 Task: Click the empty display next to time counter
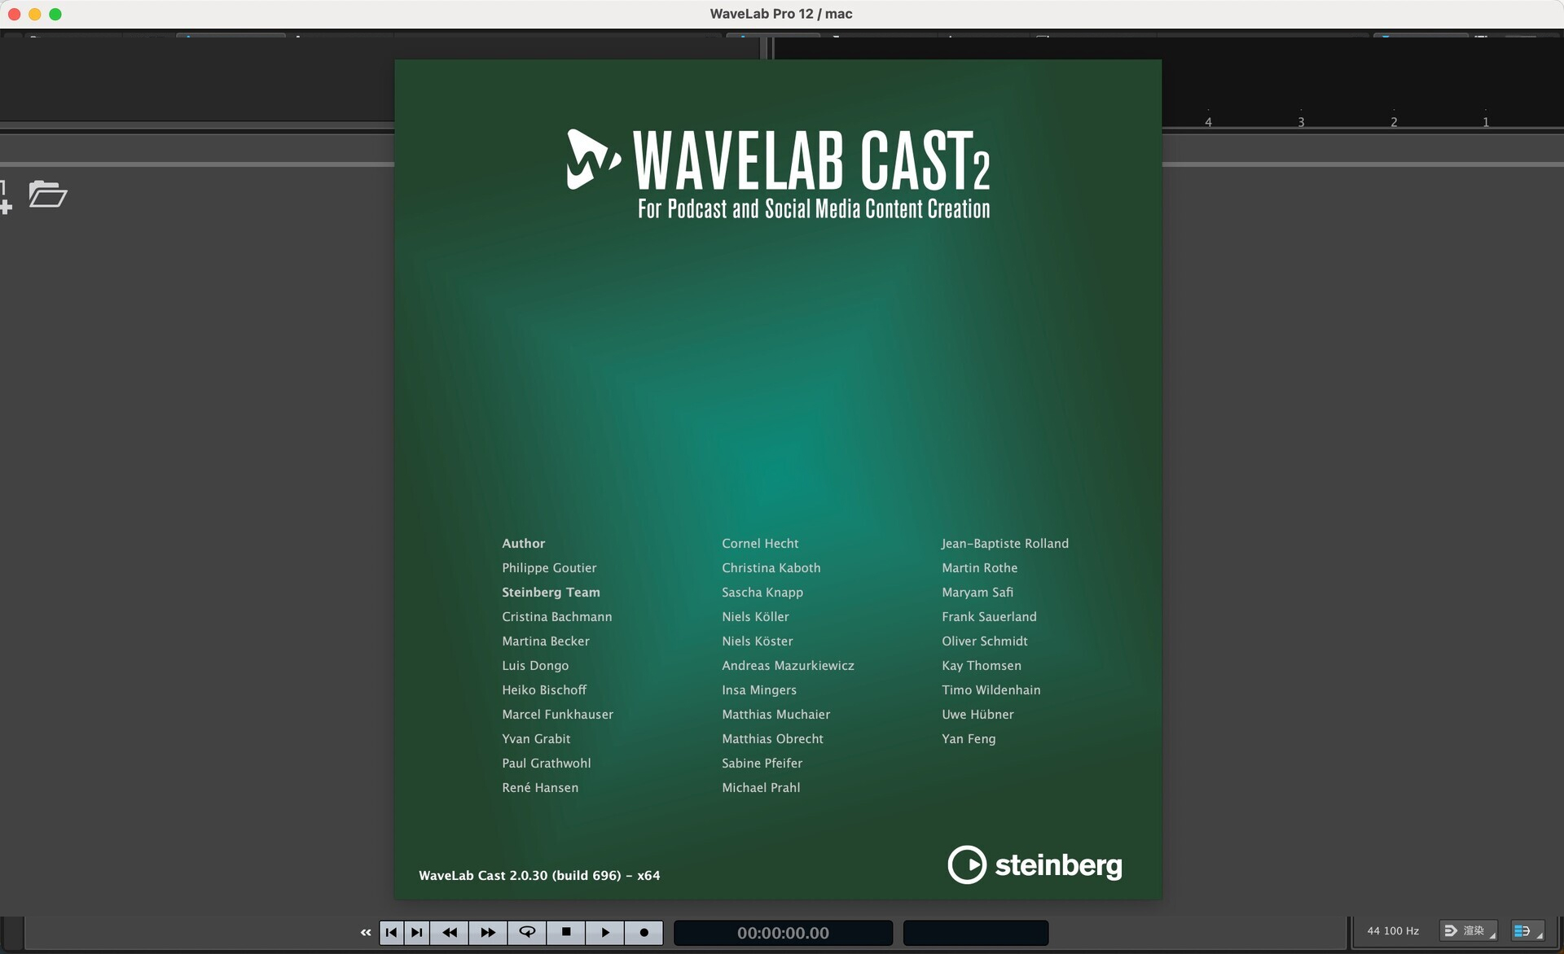tap(976, 933)
